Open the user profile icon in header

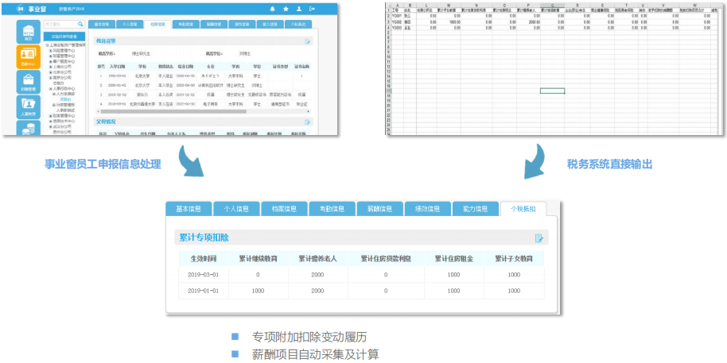(298, 9)
